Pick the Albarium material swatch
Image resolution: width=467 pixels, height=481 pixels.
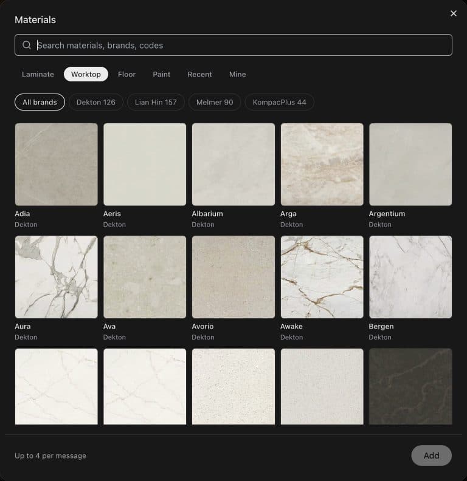click(x=233, y=165)
